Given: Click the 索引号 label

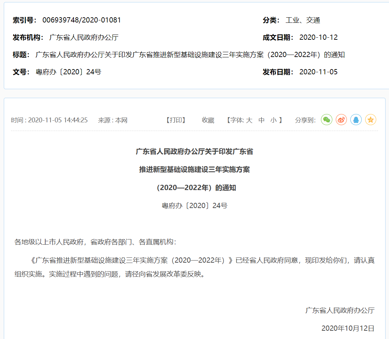Looking at the screenshot, I should coord(25,20).
